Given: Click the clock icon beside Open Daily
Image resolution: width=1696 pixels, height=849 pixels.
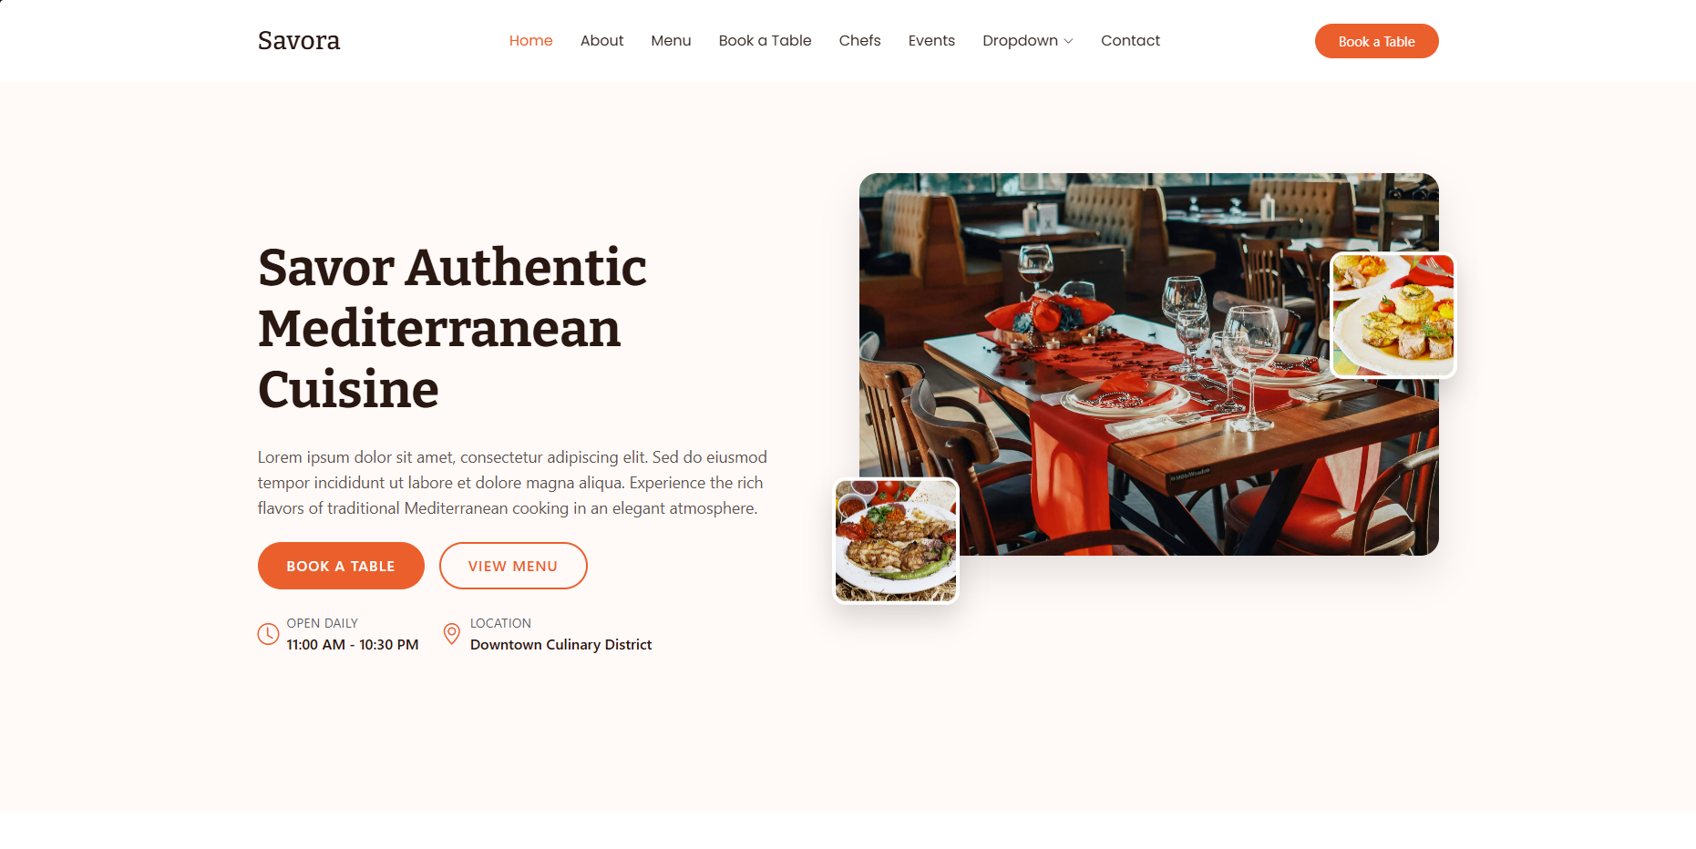Looking at the screenshot, I should click(x=268, y=634).
